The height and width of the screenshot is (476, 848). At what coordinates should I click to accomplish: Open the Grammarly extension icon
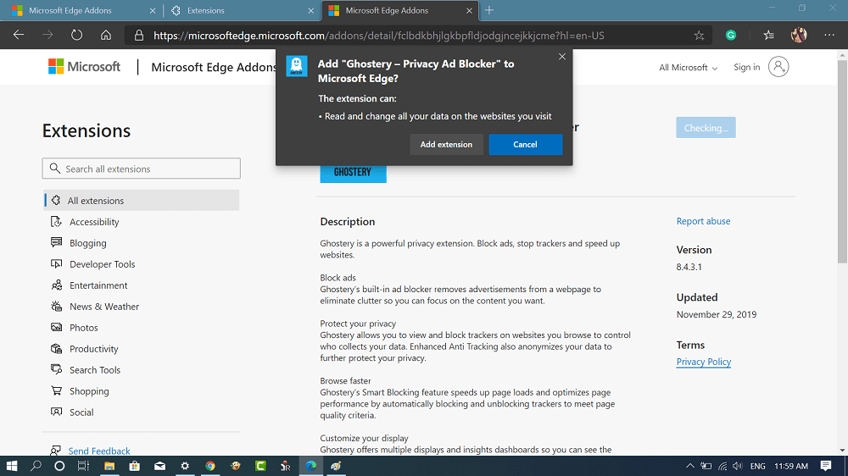pyautogui.click(x=731, y=36)
